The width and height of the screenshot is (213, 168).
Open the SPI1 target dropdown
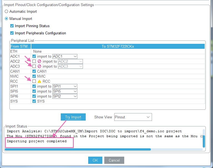click(x=65, y=86)
